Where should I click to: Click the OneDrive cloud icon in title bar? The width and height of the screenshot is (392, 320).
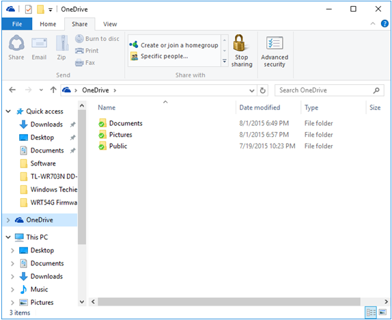point(10,10)
